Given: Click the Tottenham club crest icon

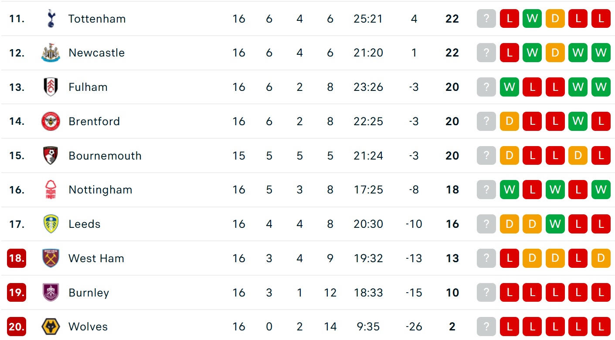Looking at the screenshot, I should tap(51, 19).
